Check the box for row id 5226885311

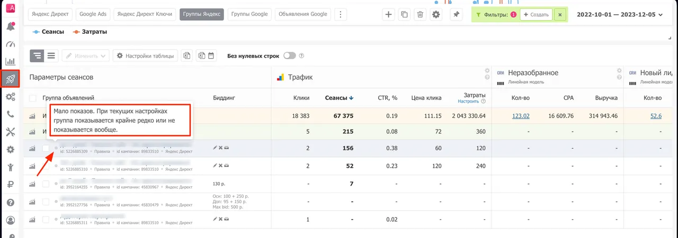pyautogui.click(x=46, y=219)
